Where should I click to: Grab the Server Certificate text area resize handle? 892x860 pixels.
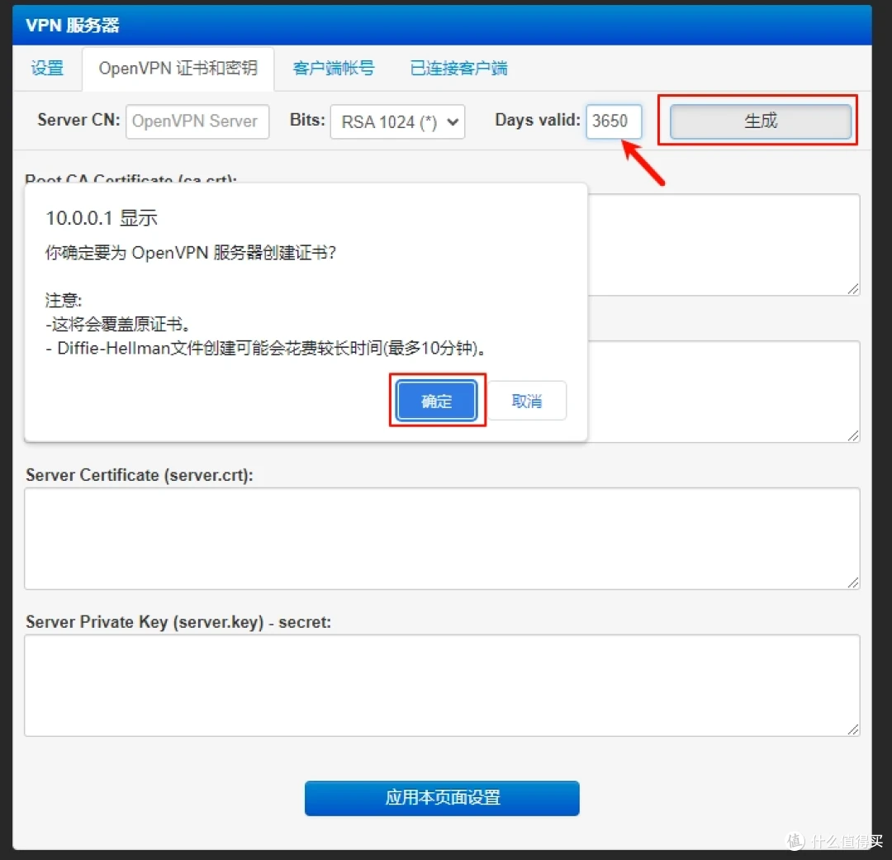[x=852, y=582]
